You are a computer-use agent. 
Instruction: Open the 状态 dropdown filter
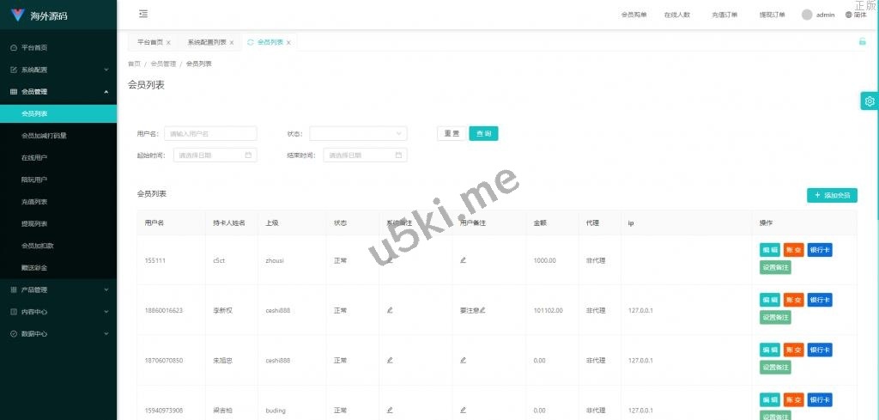point(358,133)
